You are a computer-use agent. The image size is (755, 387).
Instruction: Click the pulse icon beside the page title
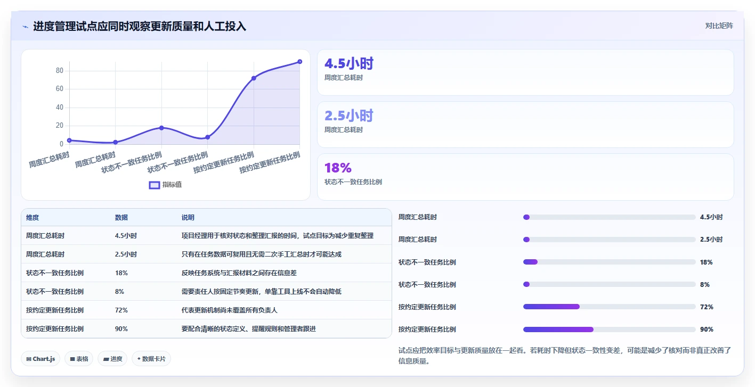25,27
